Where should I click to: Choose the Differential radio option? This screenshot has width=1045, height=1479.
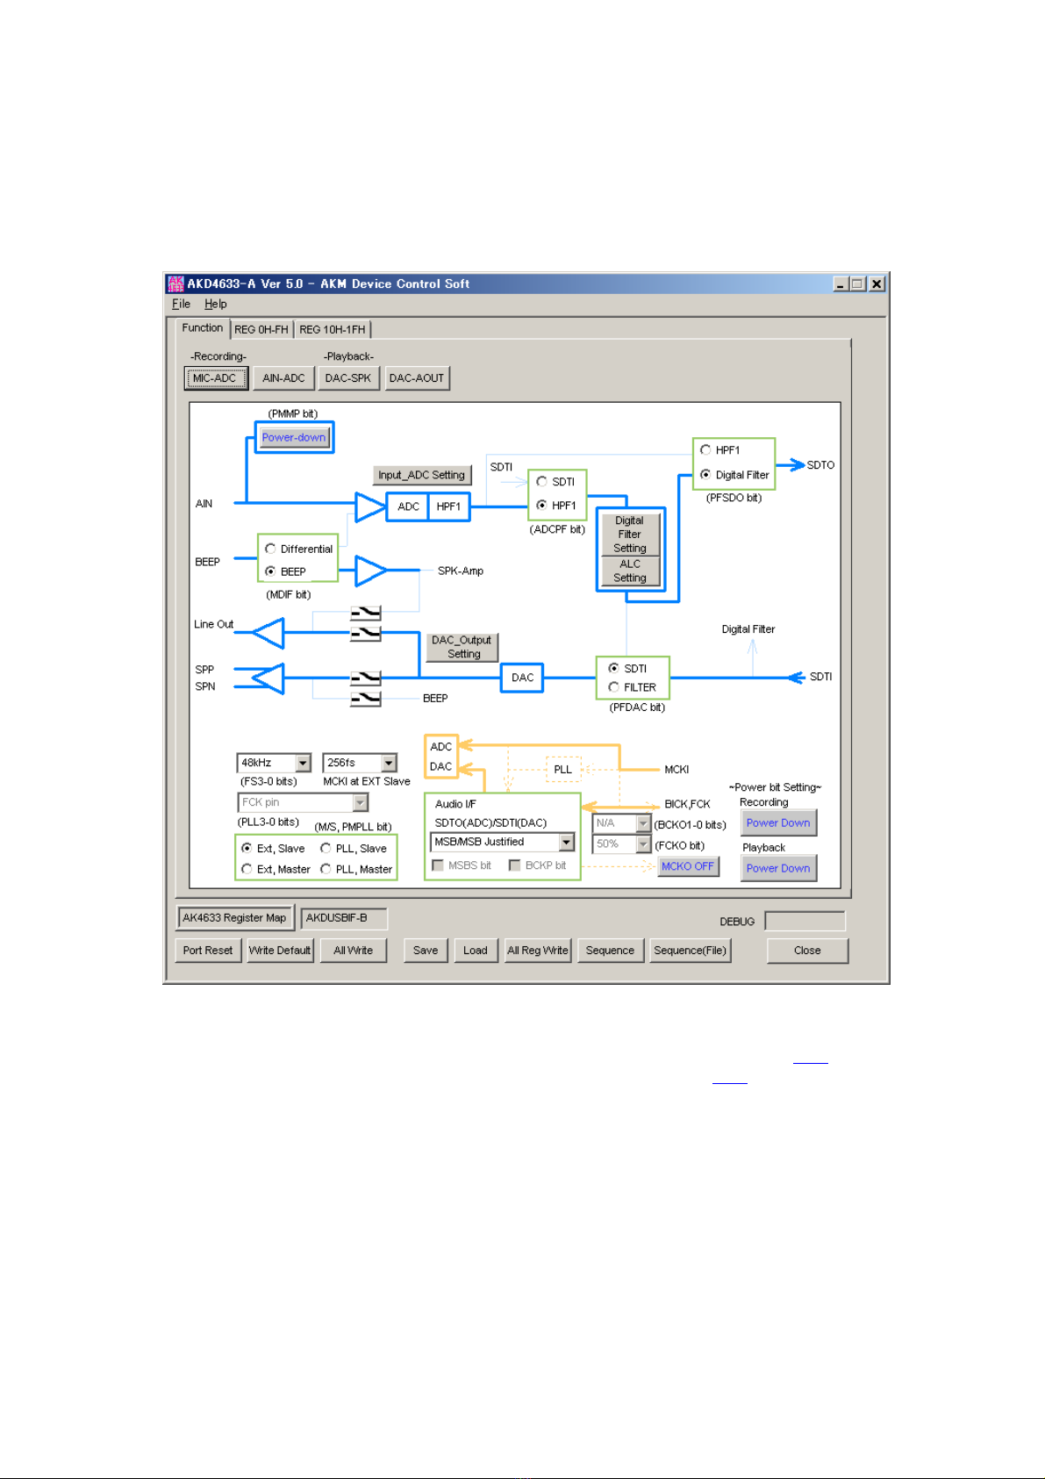pyautogui.click(x=270, y=549)
